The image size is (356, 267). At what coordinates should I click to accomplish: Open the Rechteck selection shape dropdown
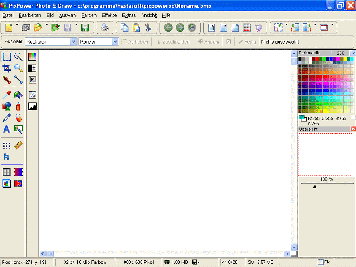pyautogui.click(x=73, y=42)
